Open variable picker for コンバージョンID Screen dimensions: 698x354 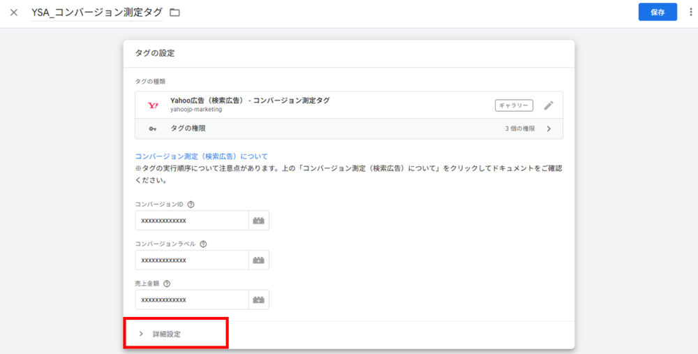click(259, 221)
